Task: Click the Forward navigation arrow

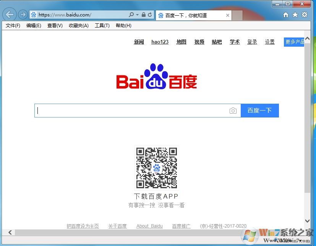Action: point(22,15)
